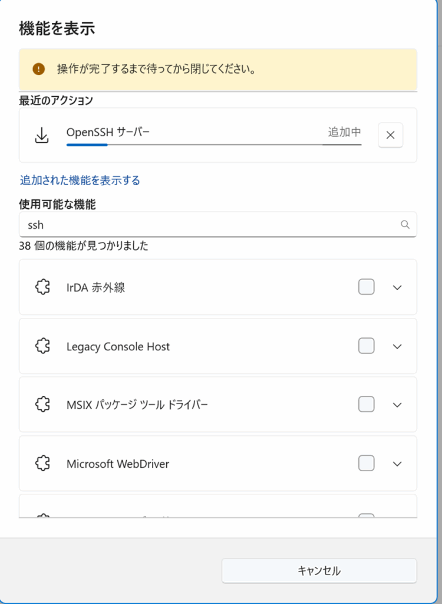Select the Microsoft WebDriver checkbox

(x=367, y=464)
